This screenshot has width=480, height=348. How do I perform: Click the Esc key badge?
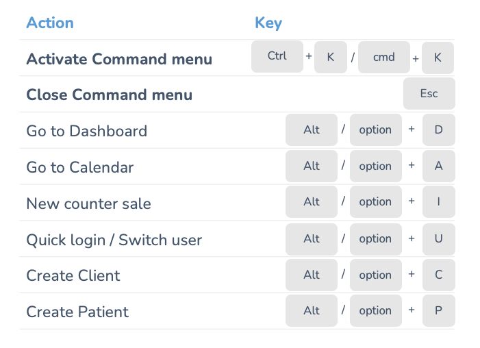[429, 94]
